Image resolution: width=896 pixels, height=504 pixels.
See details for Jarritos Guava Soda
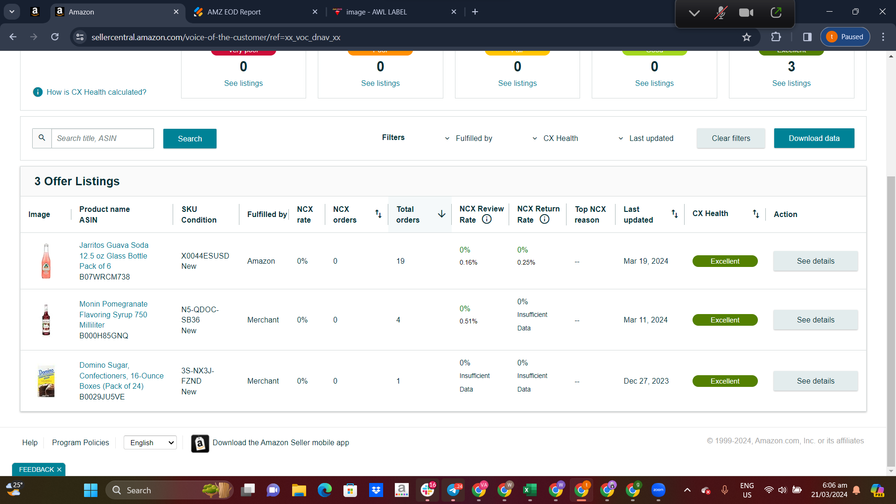[x=815, y=261]
